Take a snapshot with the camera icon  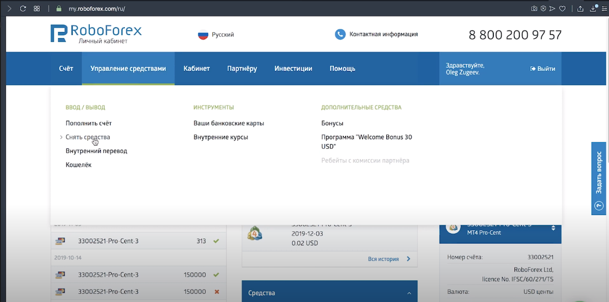click(x=534, y=9)
